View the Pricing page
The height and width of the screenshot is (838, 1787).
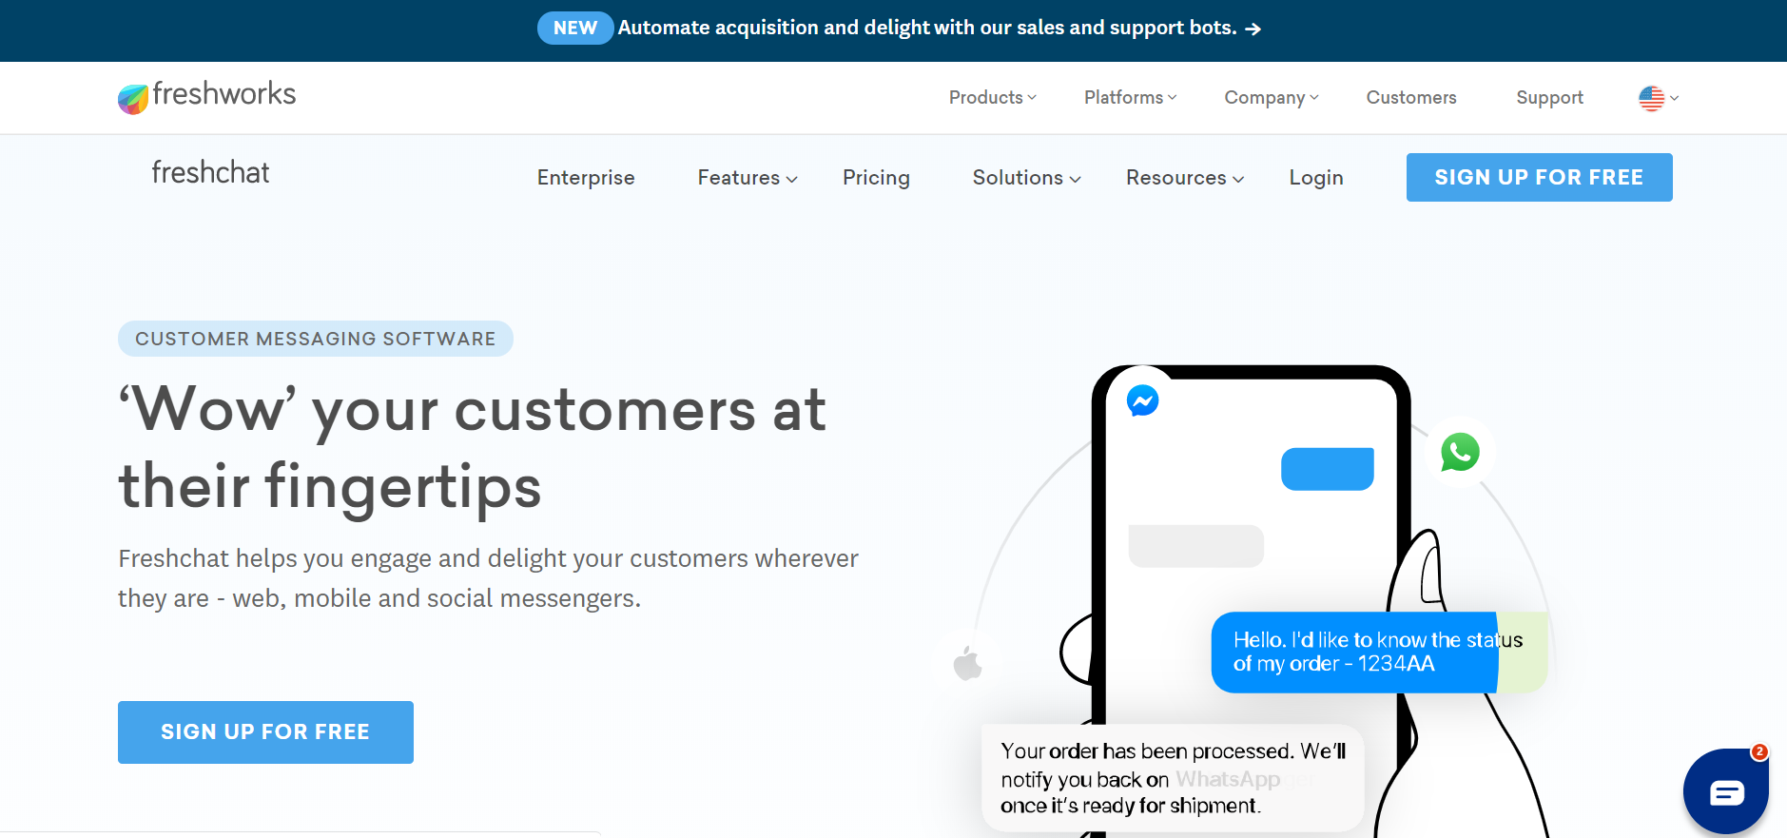click(x=876, y=178)
